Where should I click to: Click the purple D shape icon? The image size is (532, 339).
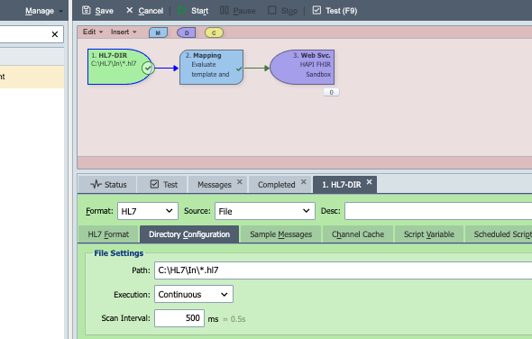pyautogui.click(x=187, y=32)
